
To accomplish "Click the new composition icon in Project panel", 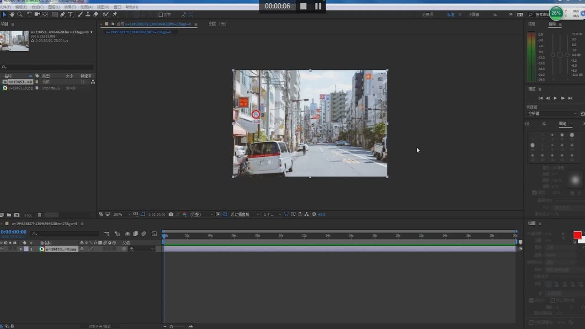I will (16, 215).
